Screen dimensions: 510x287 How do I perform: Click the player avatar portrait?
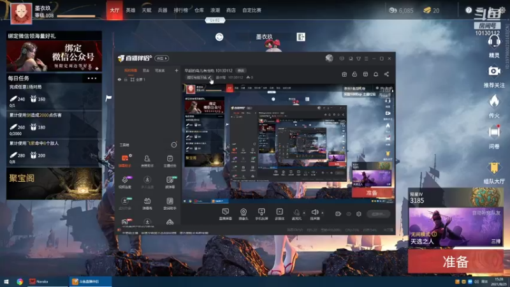22,13
